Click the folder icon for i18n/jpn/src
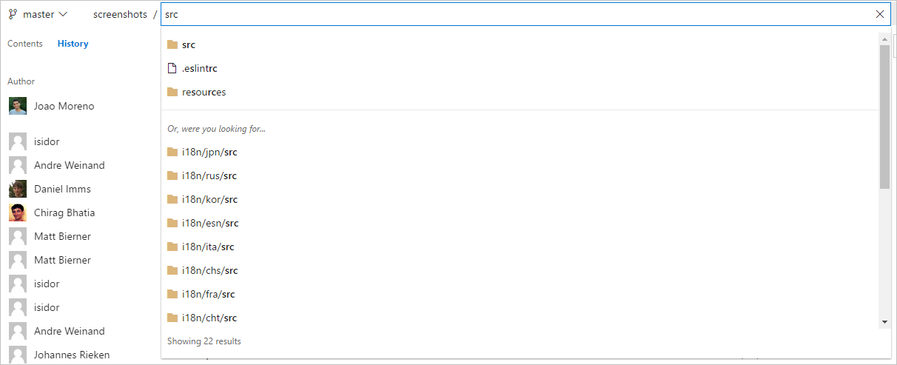This screenshot has width=897, height=365. click(x=172, y=152)
